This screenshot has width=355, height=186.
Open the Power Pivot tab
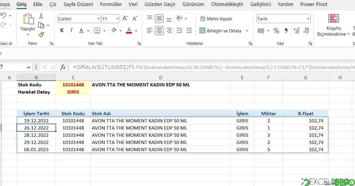pyautogui.click(x=314, y=4)
